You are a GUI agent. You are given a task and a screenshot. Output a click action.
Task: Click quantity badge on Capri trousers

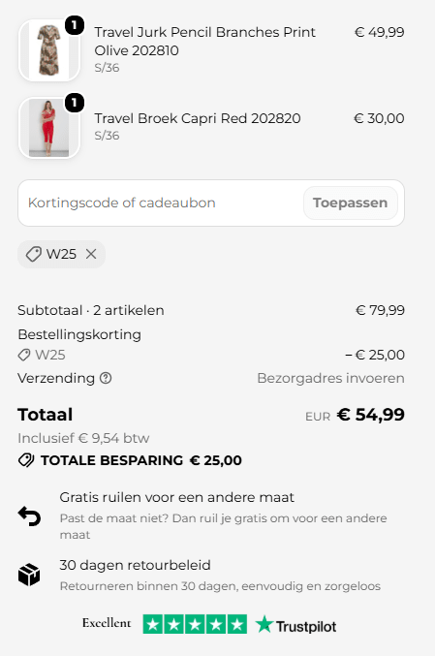click(75, 103)
